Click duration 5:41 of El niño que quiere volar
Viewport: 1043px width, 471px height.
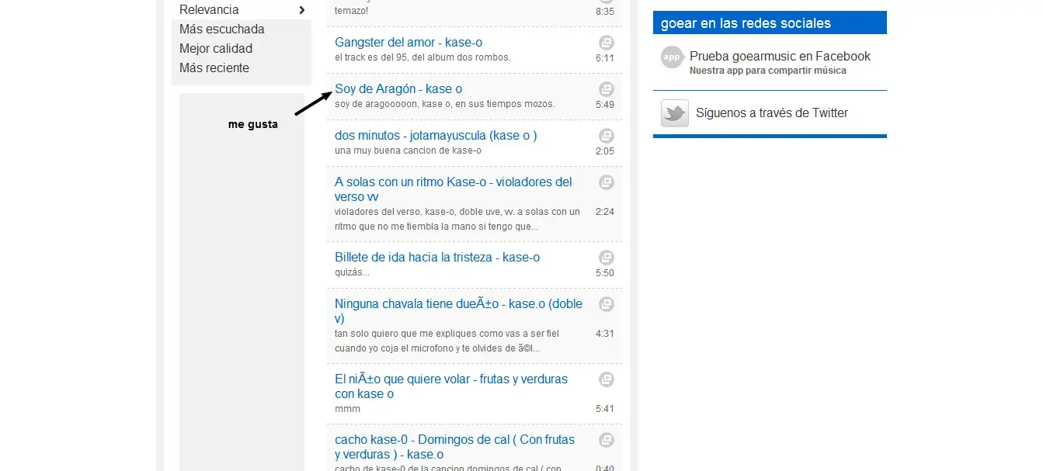pyautogui.click(x=605, y=409)
